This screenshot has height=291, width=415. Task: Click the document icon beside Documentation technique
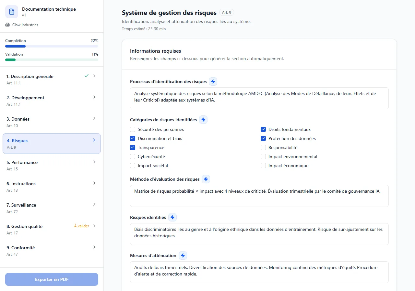(x=12, y=12)
